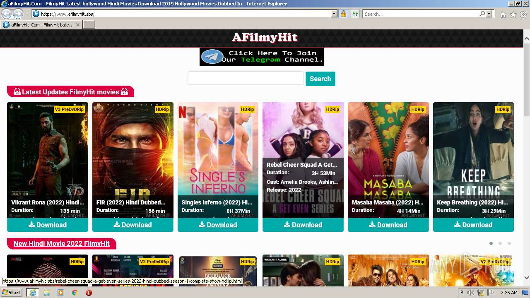Open the Goodluck Jerry poster thumbnail
Image resolution: width=530 pixels, height=298 pixels.
pyautogui.click(x=218, y=270)
